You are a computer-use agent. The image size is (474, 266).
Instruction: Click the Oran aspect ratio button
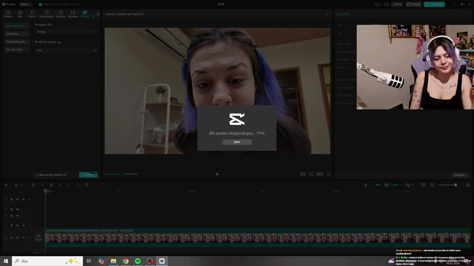pos(320,174)
